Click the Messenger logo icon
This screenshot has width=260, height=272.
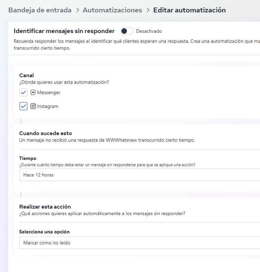(33, 92)
